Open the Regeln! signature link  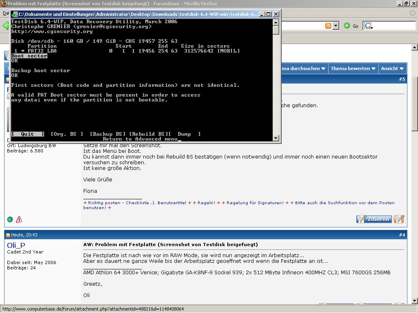click(x=206, y=203)
